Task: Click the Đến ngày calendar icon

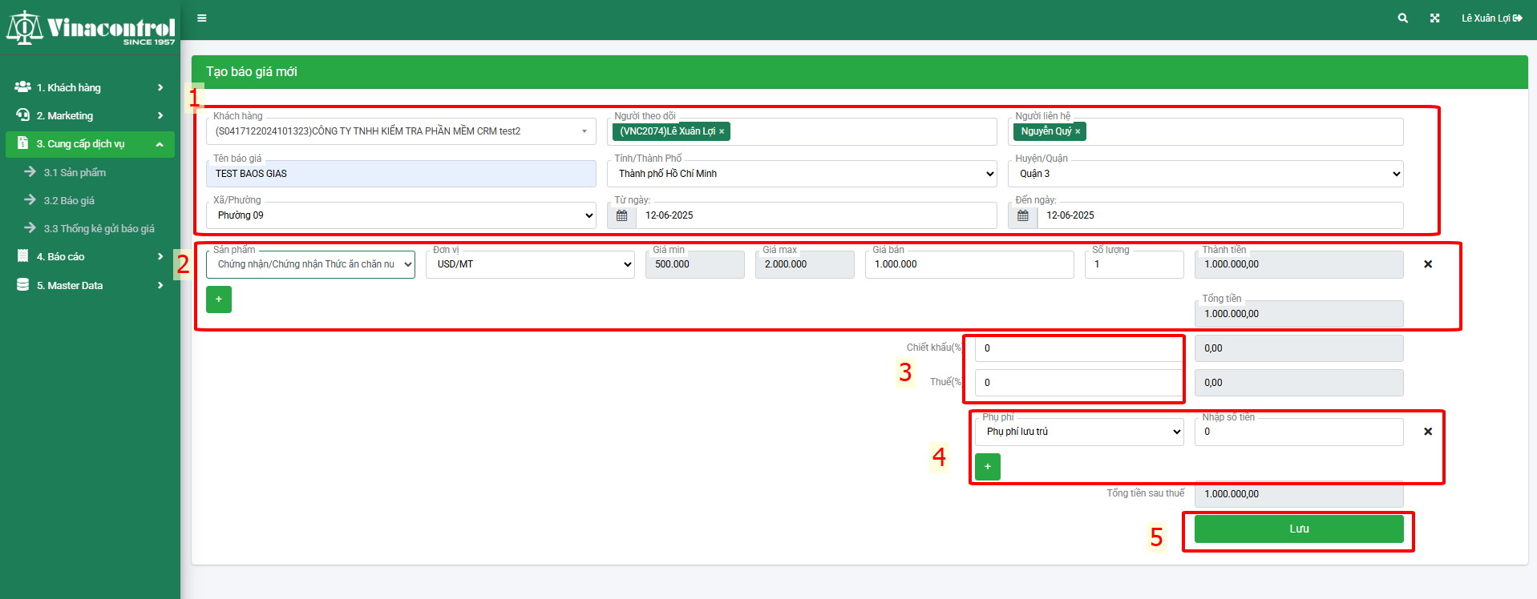Action: [x=1023, y=215]
